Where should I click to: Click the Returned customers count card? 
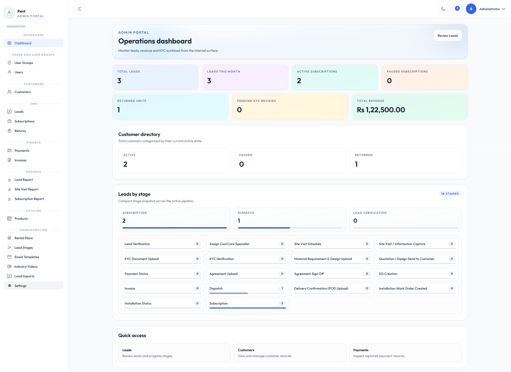tap(406, 161)
